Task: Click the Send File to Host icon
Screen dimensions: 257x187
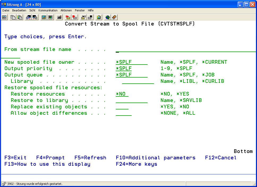Action: 28,17
